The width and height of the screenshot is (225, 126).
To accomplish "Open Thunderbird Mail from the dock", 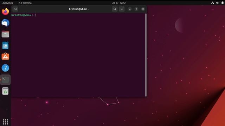I will coord(5,23).
